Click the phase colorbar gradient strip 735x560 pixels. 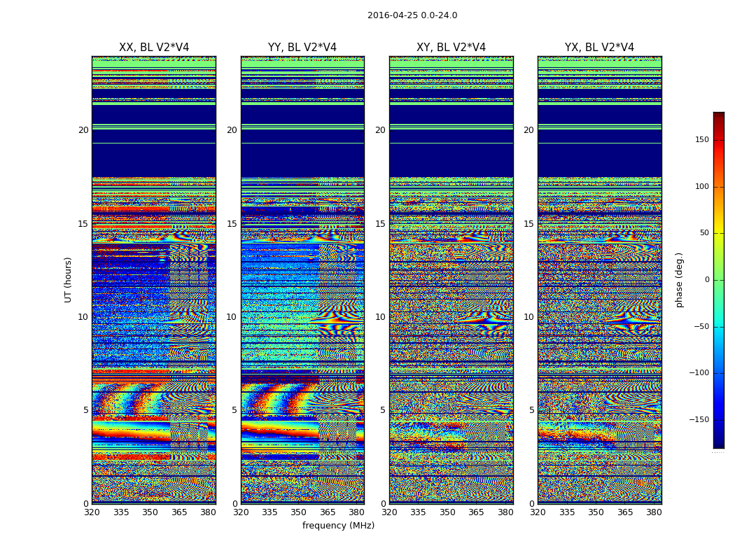[718, 280]
